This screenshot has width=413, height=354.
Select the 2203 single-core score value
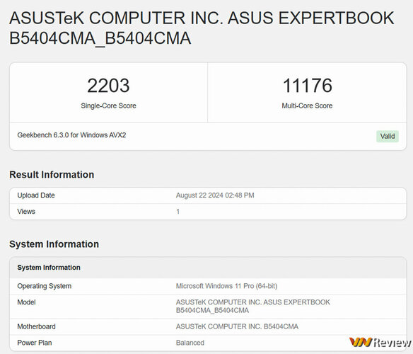point(108,86)
